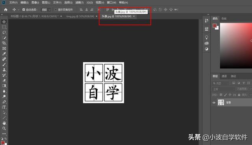Close the 头像.jpg document tab
This screenshot has width=252, height=145.
(134, 16)
